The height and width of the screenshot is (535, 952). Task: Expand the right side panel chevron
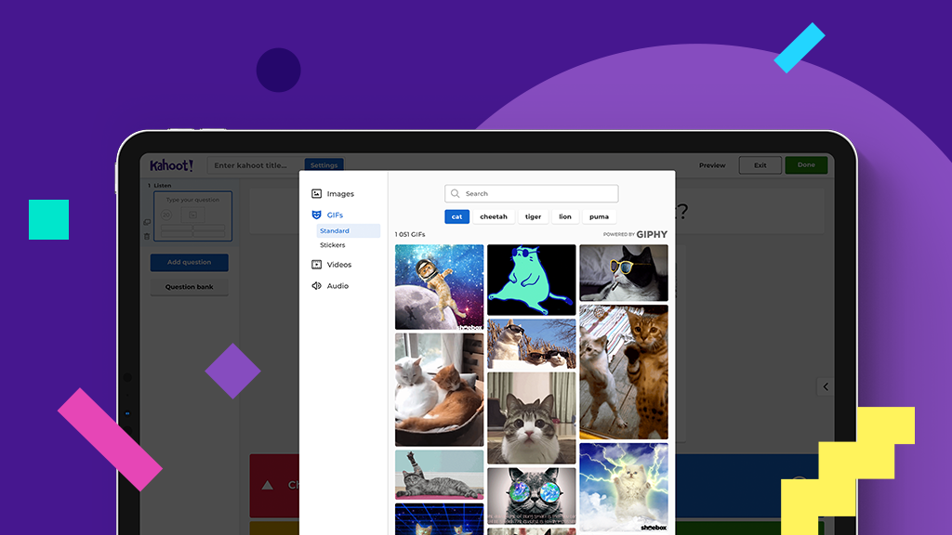click(826, 386)
